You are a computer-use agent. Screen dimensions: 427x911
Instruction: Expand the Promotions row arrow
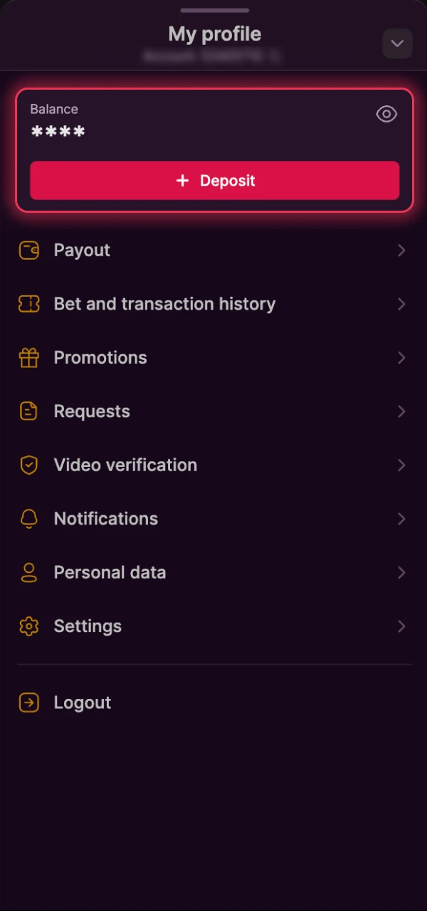pyautogui.click(x=401, y=358)
